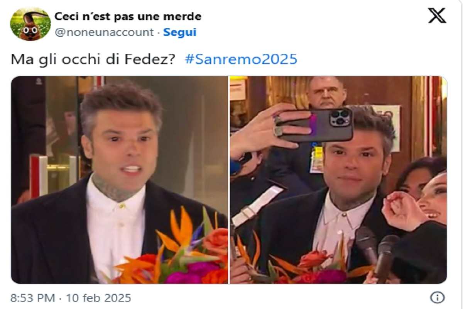The width and height of the screenshot is (463, 309).
Task: Follow the account with Segui
Action: point(180,32)
